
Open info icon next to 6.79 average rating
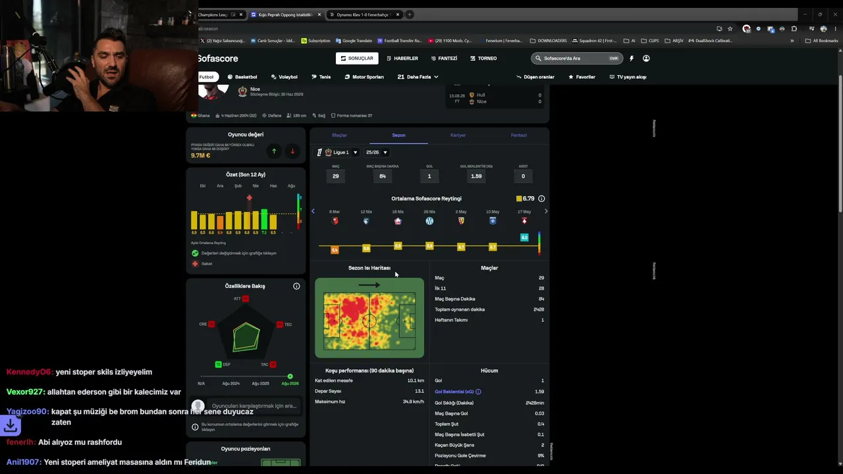[541, 198]
